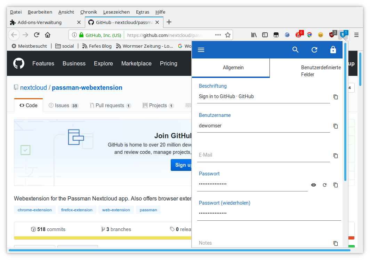This screenshot has height=260, width=370.
Task: Open Firefox main hamburger menu
Action: click(356, 35)
